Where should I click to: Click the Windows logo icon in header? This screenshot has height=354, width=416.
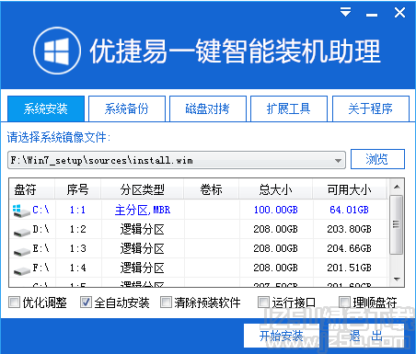[57, 51]
